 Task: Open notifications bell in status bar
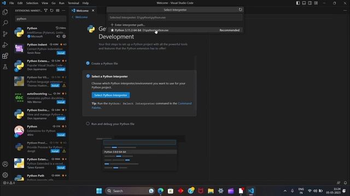point(345,183)
